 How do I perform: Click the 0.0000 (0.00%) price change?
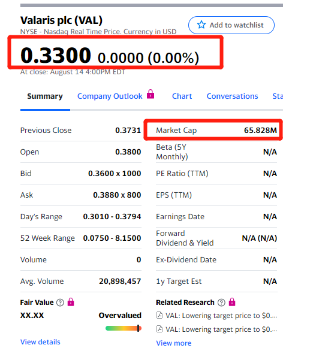[x=148, y=58]
